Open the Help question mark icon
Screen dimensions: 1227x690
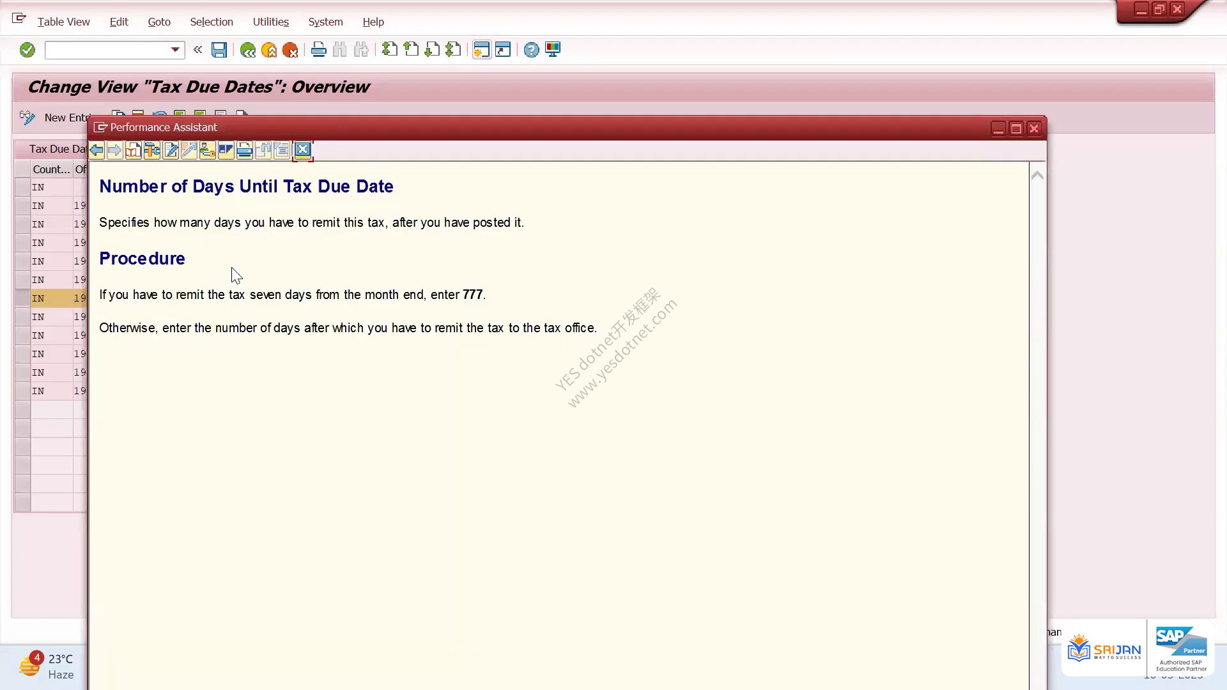[x=531, y=50]
